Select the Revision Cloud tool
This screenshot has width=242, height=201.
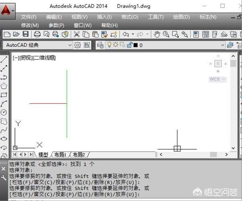pyautogui.click(x=4, y=121)
